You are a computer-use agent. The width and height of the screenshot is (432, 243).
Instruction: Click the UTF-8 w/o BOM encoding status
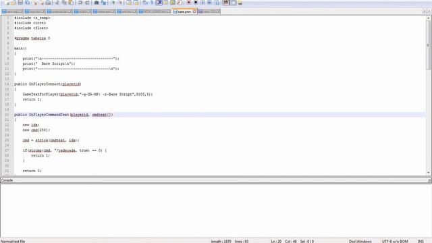395,241
